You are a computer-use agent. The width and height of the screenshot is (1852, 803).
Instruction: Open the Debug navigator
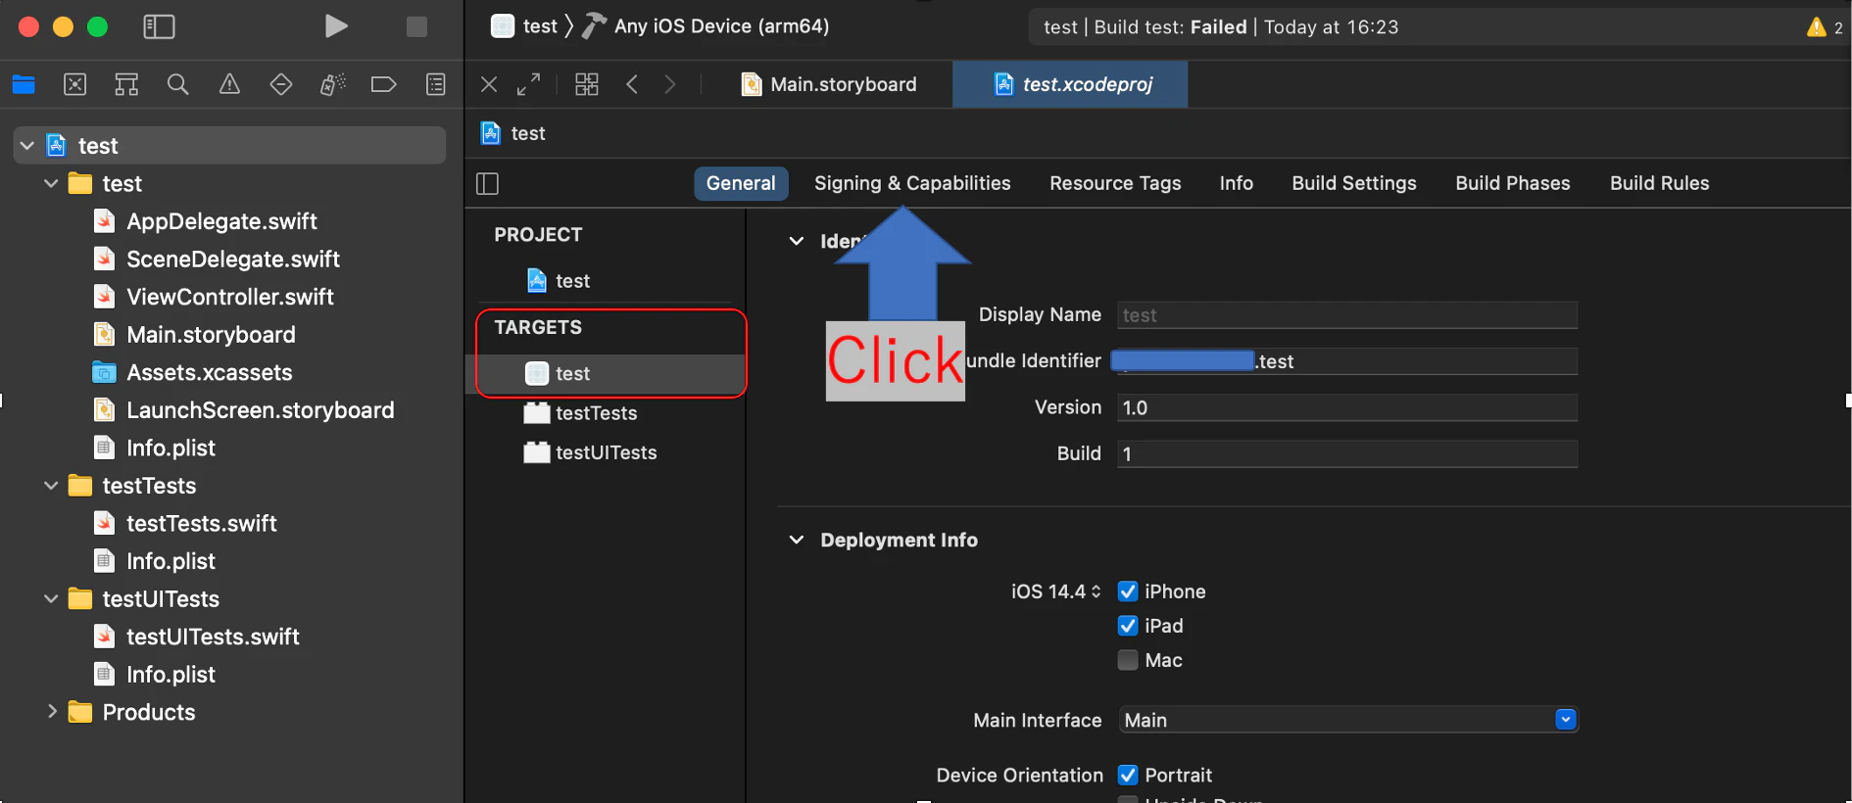333,84
